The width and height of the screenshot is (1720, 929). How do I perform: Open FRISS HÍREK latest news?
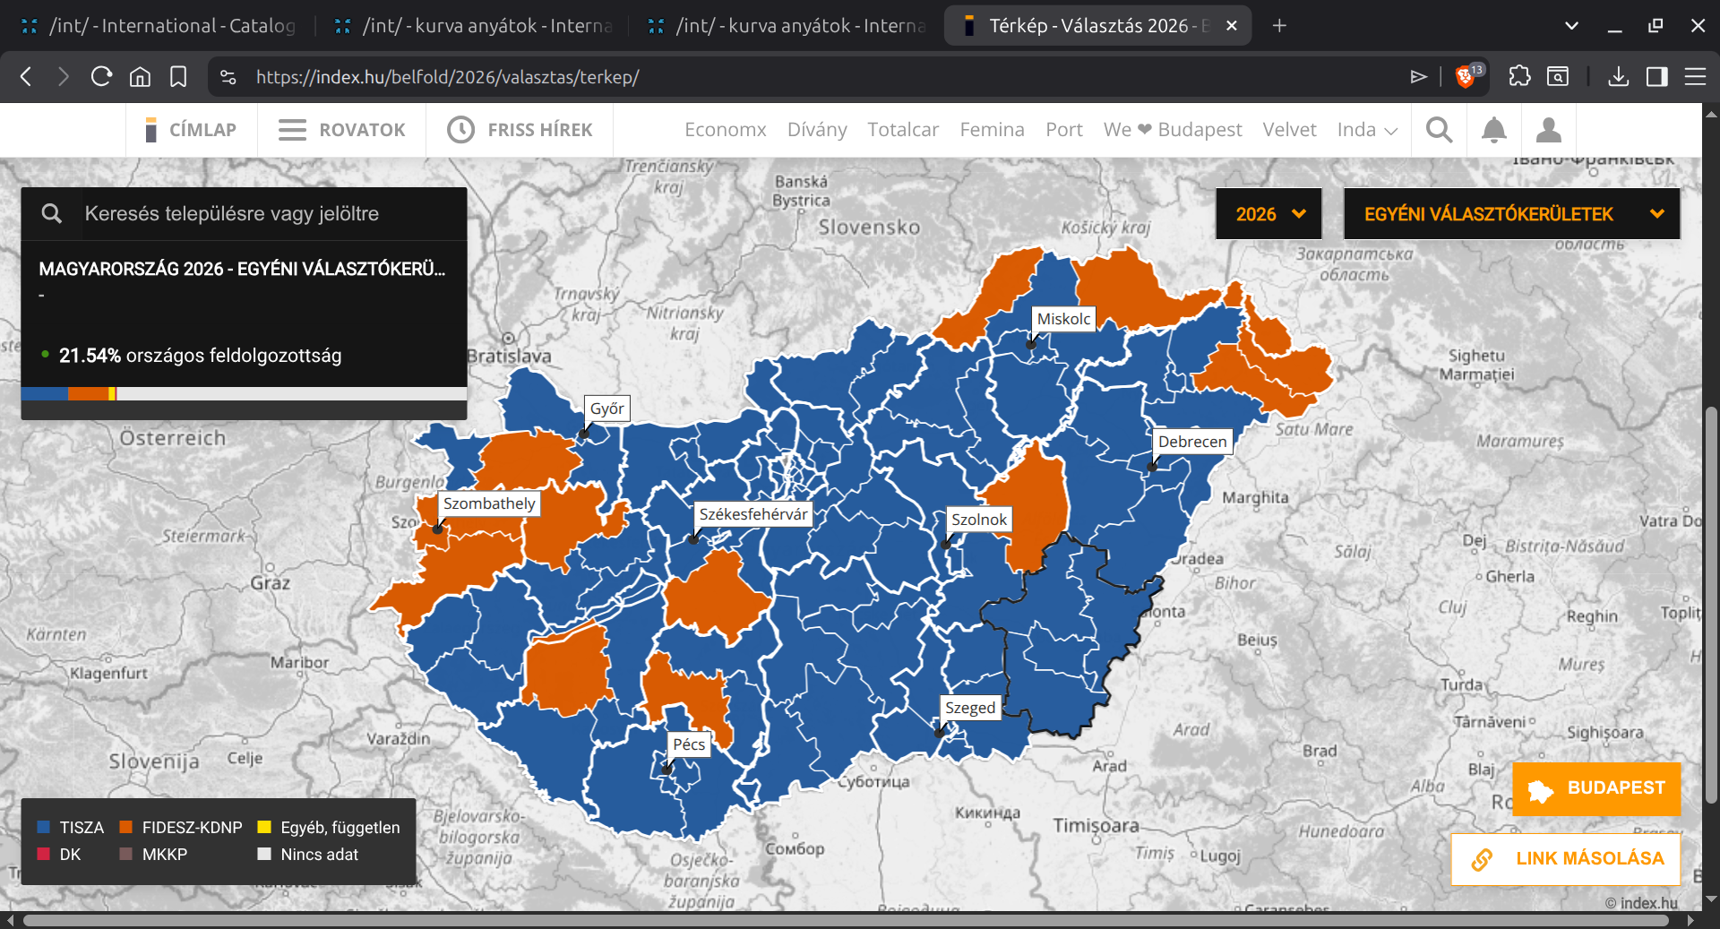[520, 130]
